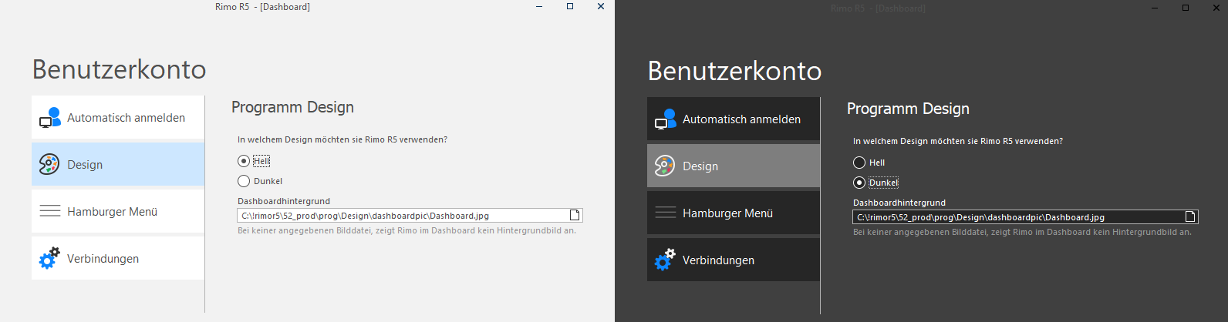Click the hamburger lines icon in light window
Viewport: 1228px width, 322px height.
pos(50,211)
